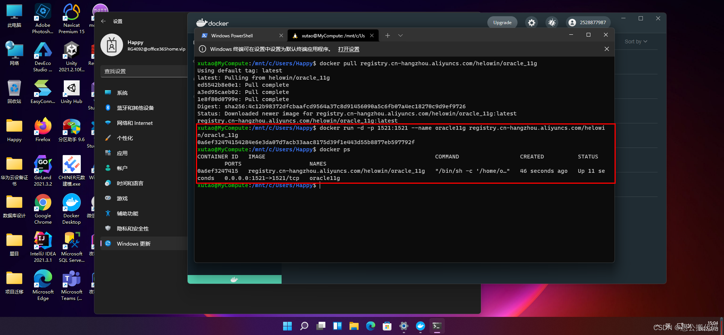
Task: Open Task View on taskbar
Action: pyautogui.click(x=320, y=326)
